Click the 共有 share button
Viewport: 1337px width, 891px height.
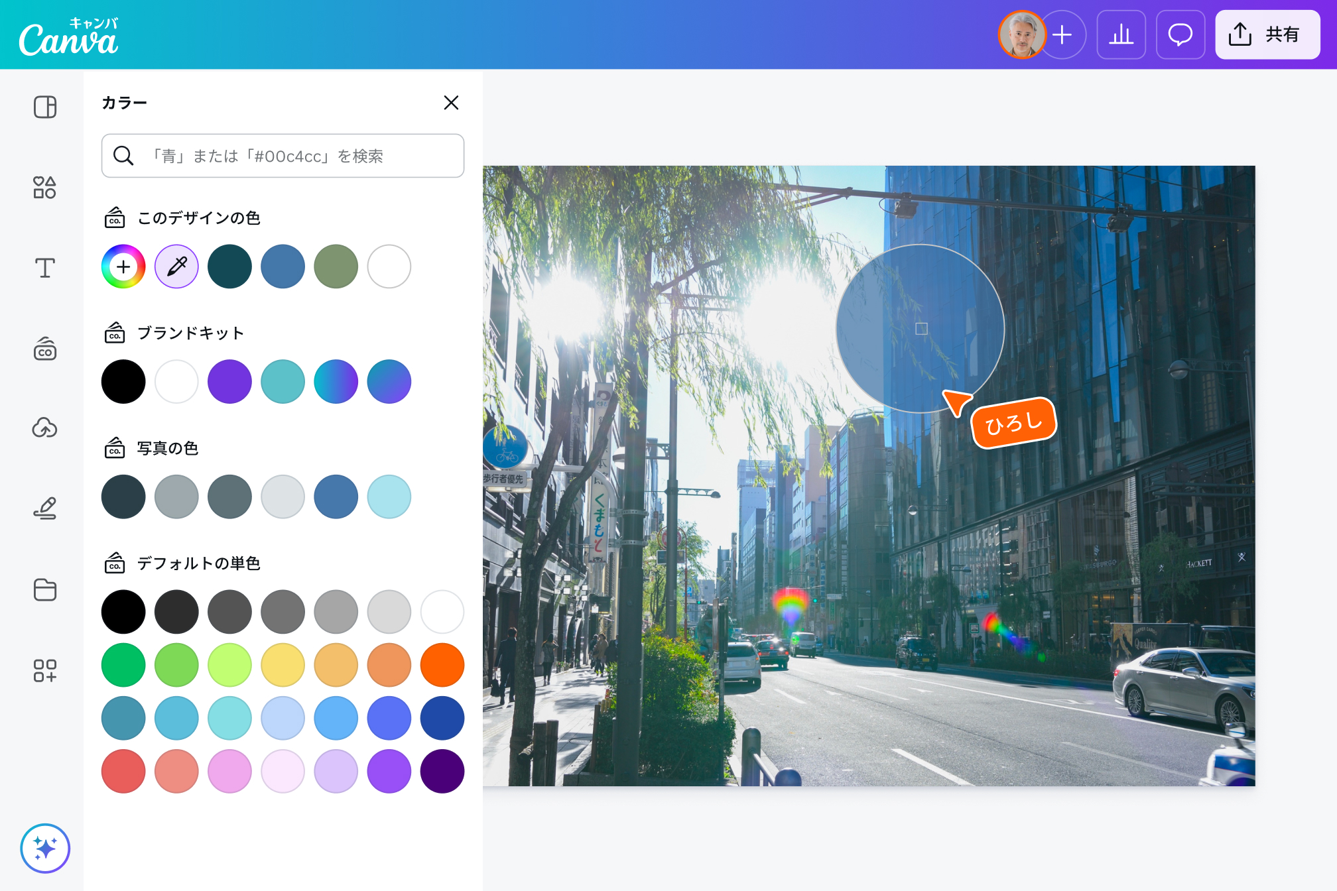point(1267,34)
